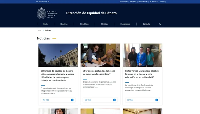Screen dimensions: 200x114
Task: Visit the Red Salud UC link
Action: pyautogui.click(x=143, y=2)
